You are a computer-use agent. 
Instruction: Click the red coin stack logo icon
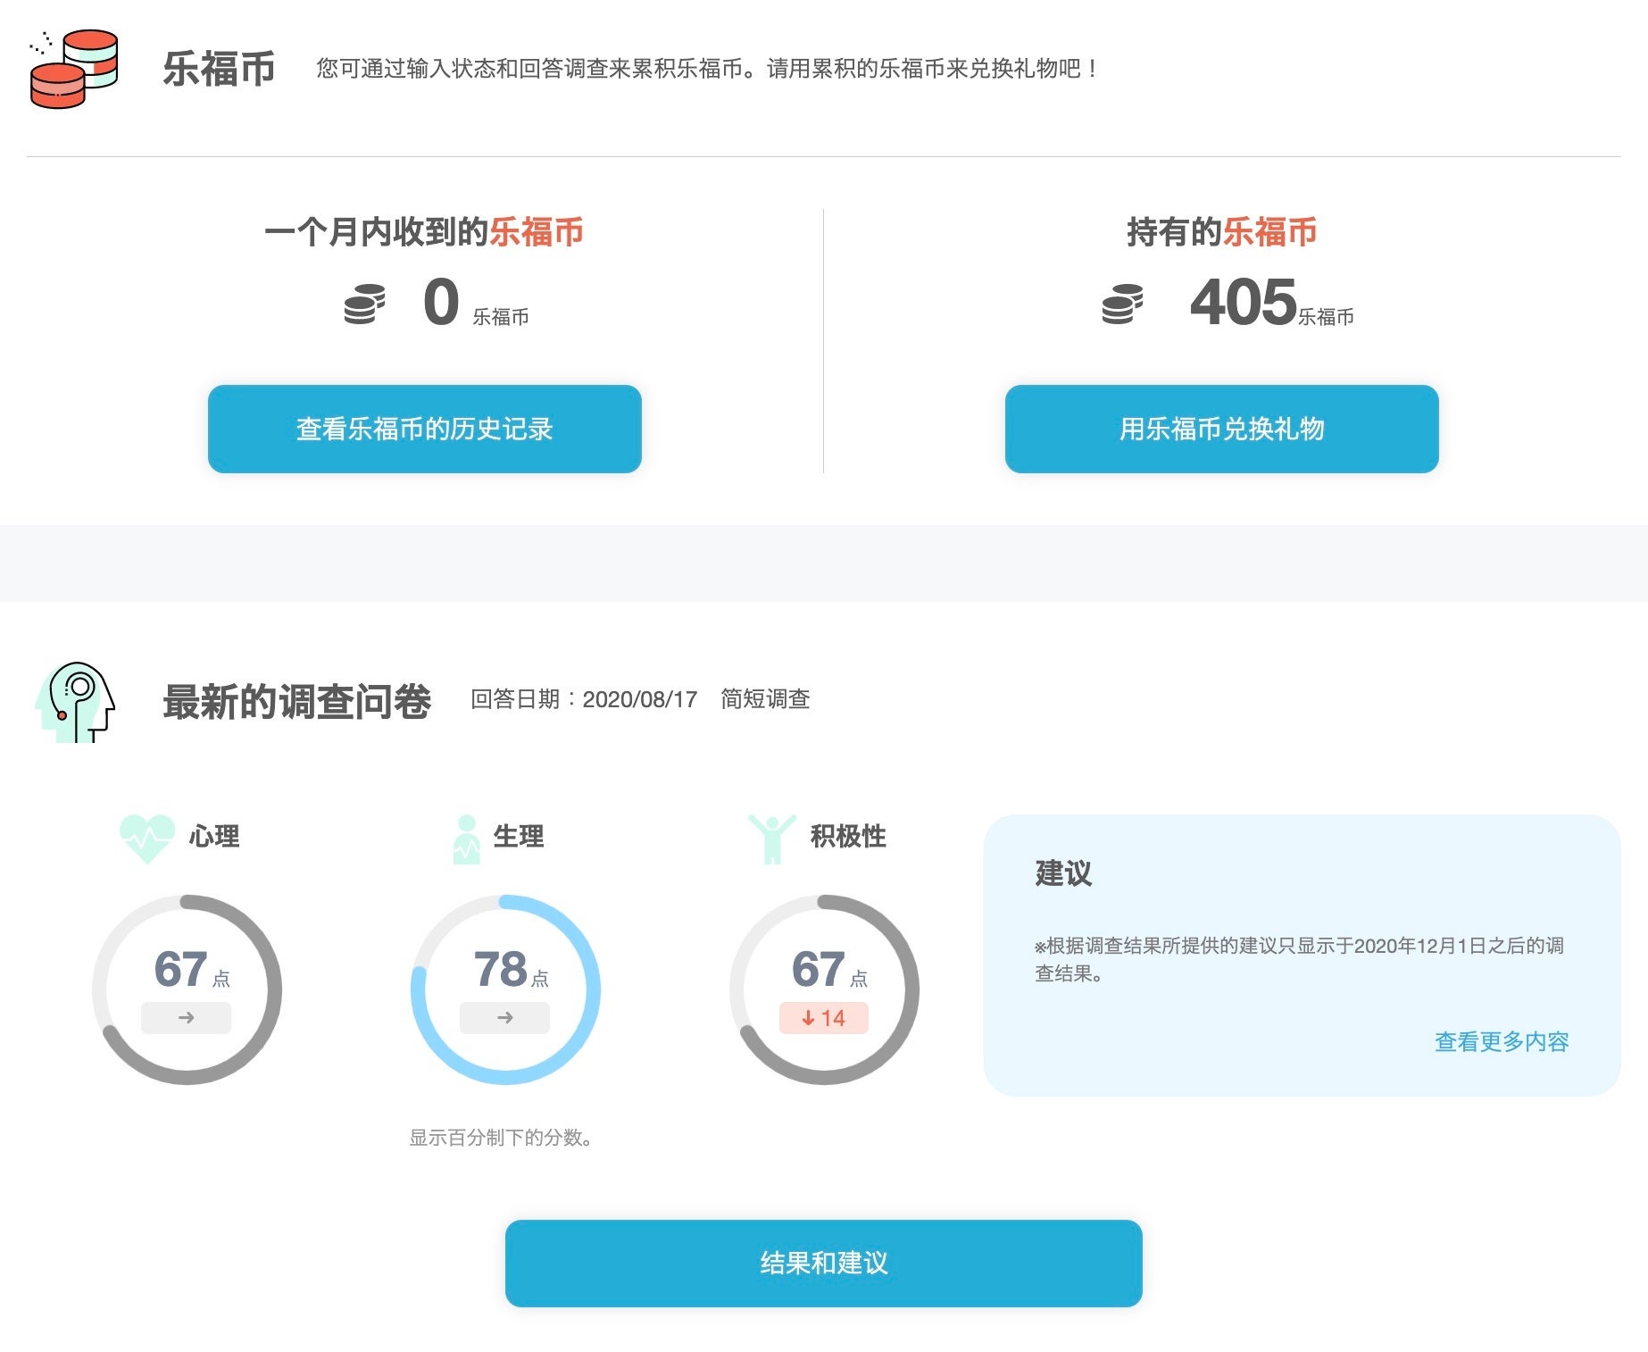73,69
